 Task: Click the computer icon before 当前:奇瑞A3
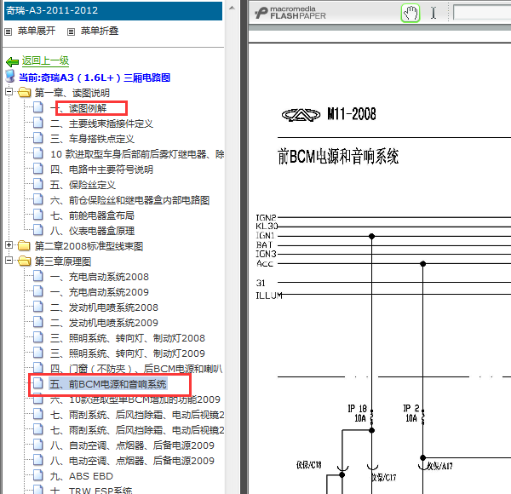coord(10,76)
